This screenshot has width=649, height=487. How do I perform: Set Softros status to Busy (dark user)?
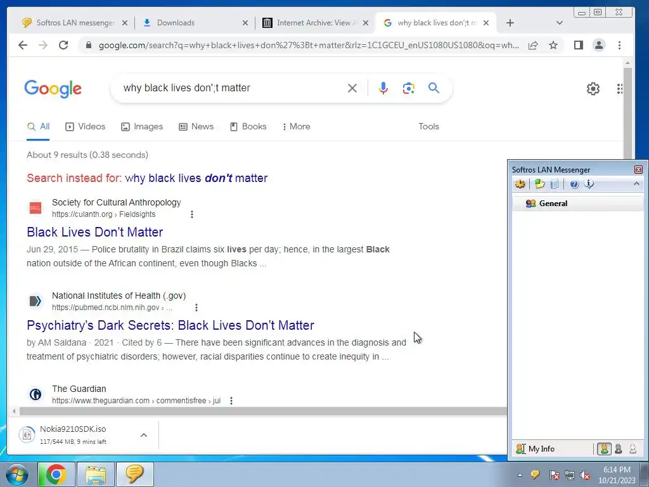(x=619, y=449)
